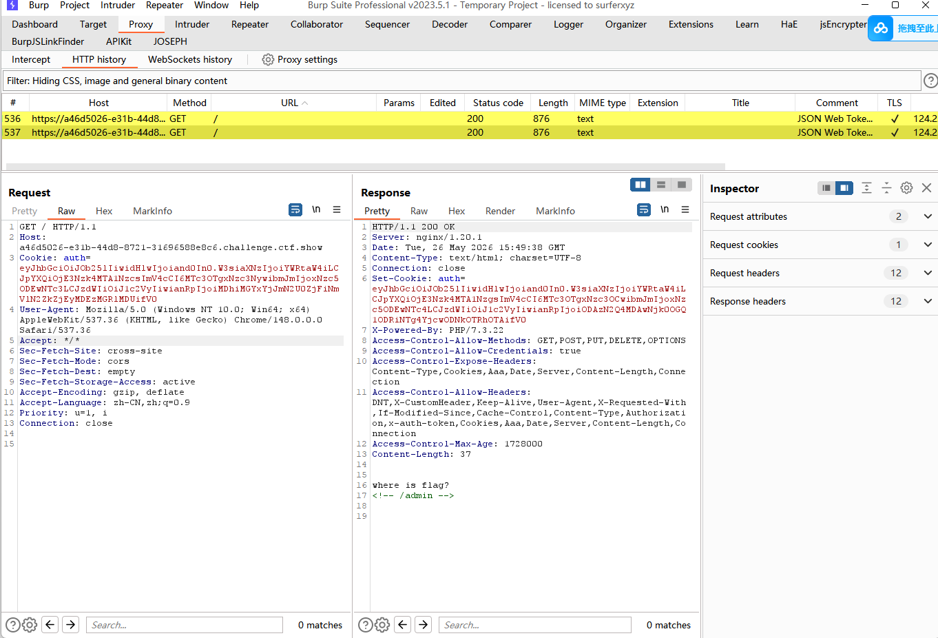The image size is (938, 638).
Task: Toggle non-printable characters \n in Response panel
Action: [665, 209]
